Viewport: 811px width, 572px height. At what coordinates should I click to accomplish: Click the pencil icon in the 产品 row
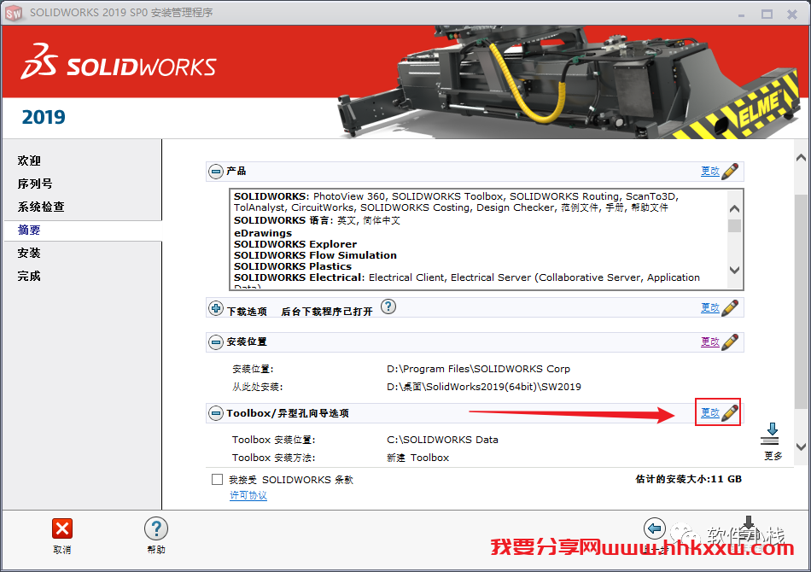click(x=730, y=172)
